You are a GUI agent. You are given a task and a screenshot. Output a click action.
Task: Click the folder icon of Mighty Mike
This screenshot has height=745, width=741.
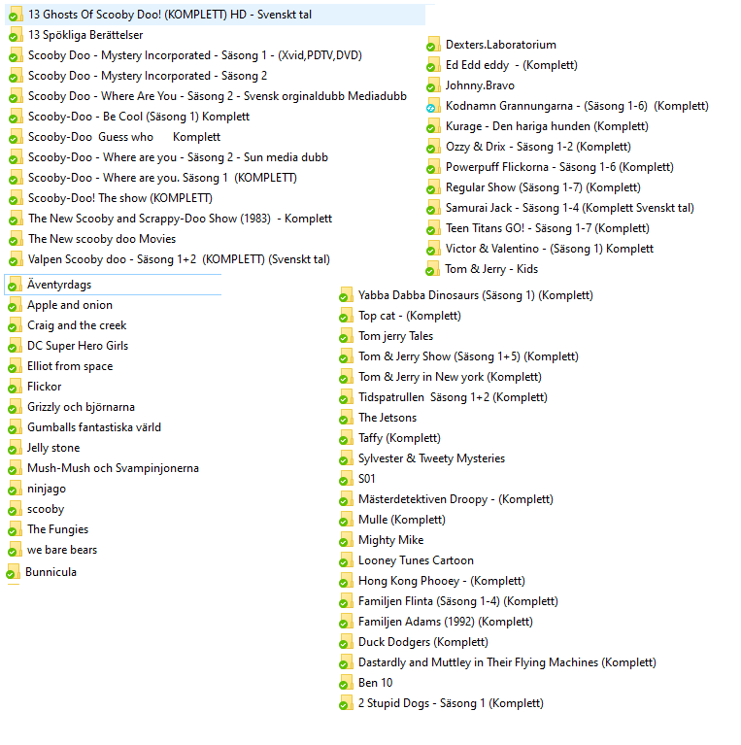point(346,540)
